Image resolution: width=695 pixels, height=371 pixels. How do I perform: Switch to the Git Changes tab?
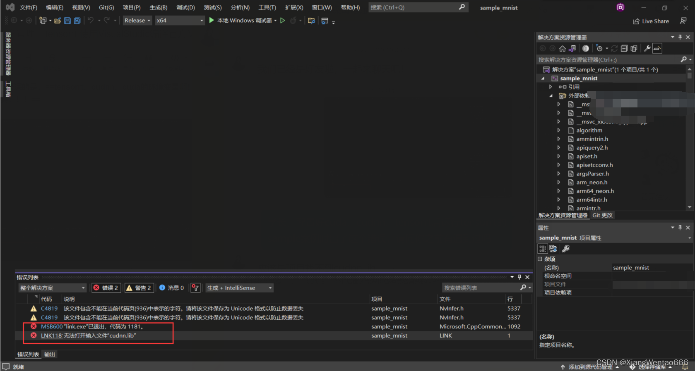point(602,215)
